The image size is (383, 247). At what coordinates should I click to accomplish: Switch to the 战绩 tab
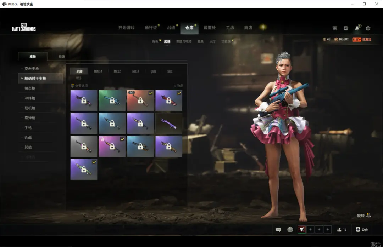[x=171, y=28]
